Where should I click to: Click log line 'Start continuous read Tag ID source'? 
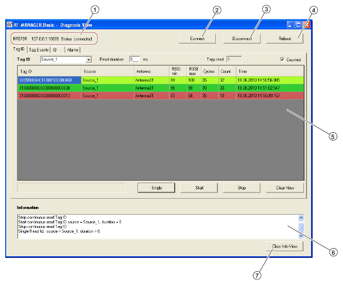[70, 222]
